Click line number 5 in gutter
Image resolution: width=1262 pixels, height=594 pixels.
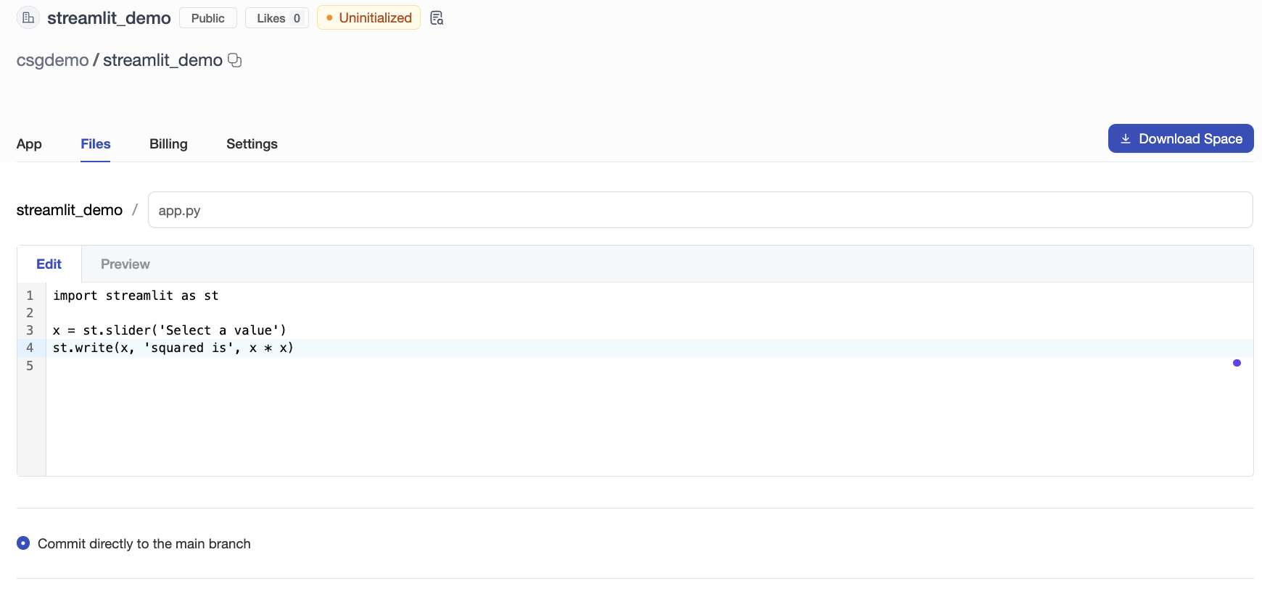coord(30,366)
